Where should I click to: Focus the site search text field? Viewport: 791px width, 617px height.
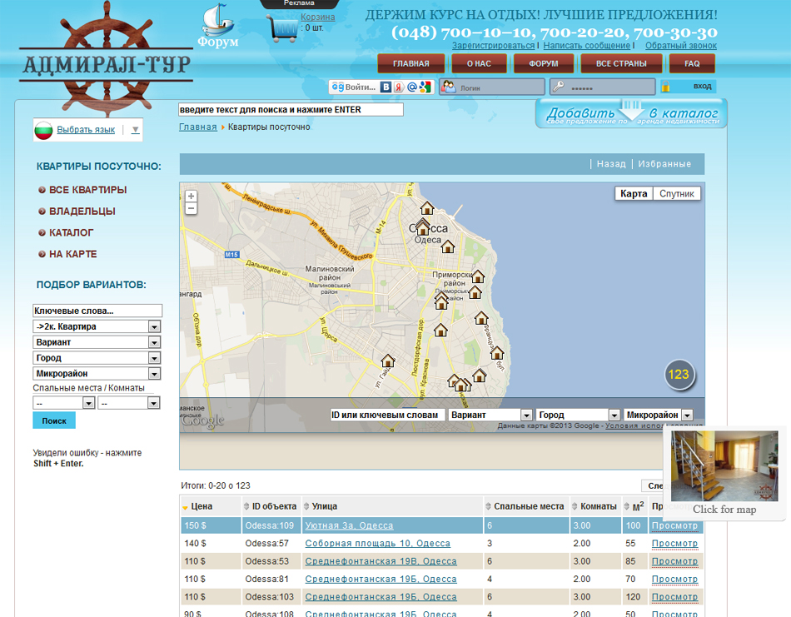(x=291, y=109)
